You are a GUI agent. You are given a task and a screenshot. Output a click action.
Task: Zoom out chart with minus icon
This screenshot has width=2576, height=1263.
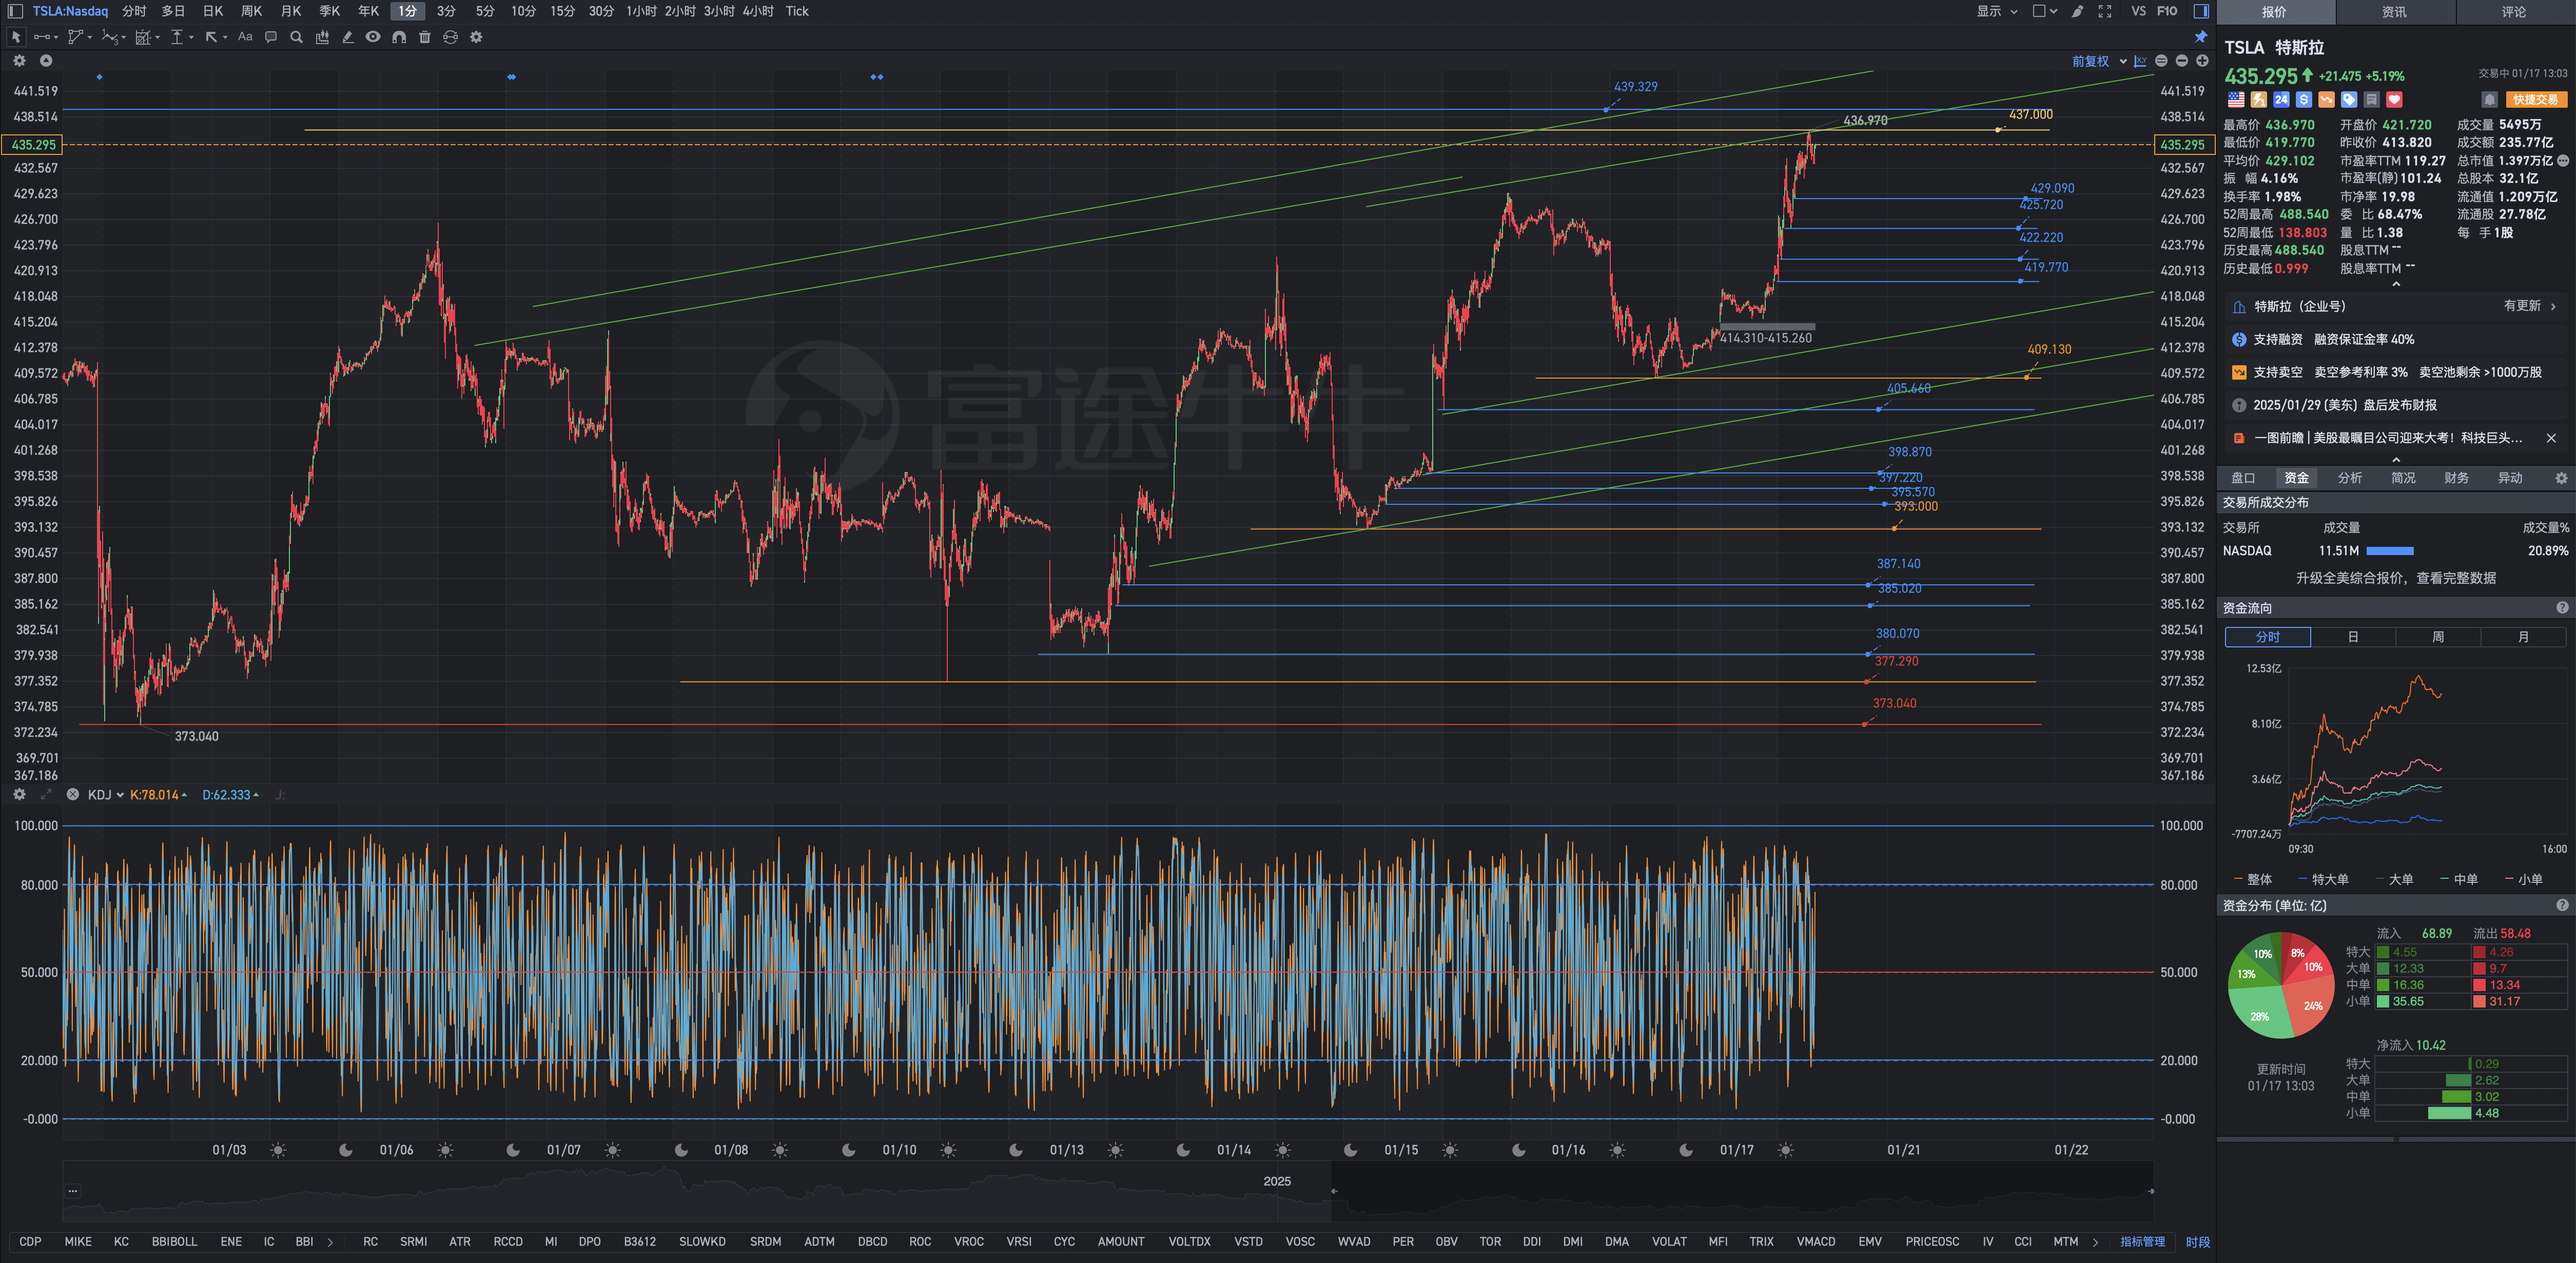click(2182, 61)
